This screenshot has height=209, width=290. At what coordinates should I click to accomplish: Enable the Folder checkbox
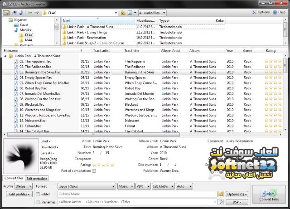click(x=38, y=194)
